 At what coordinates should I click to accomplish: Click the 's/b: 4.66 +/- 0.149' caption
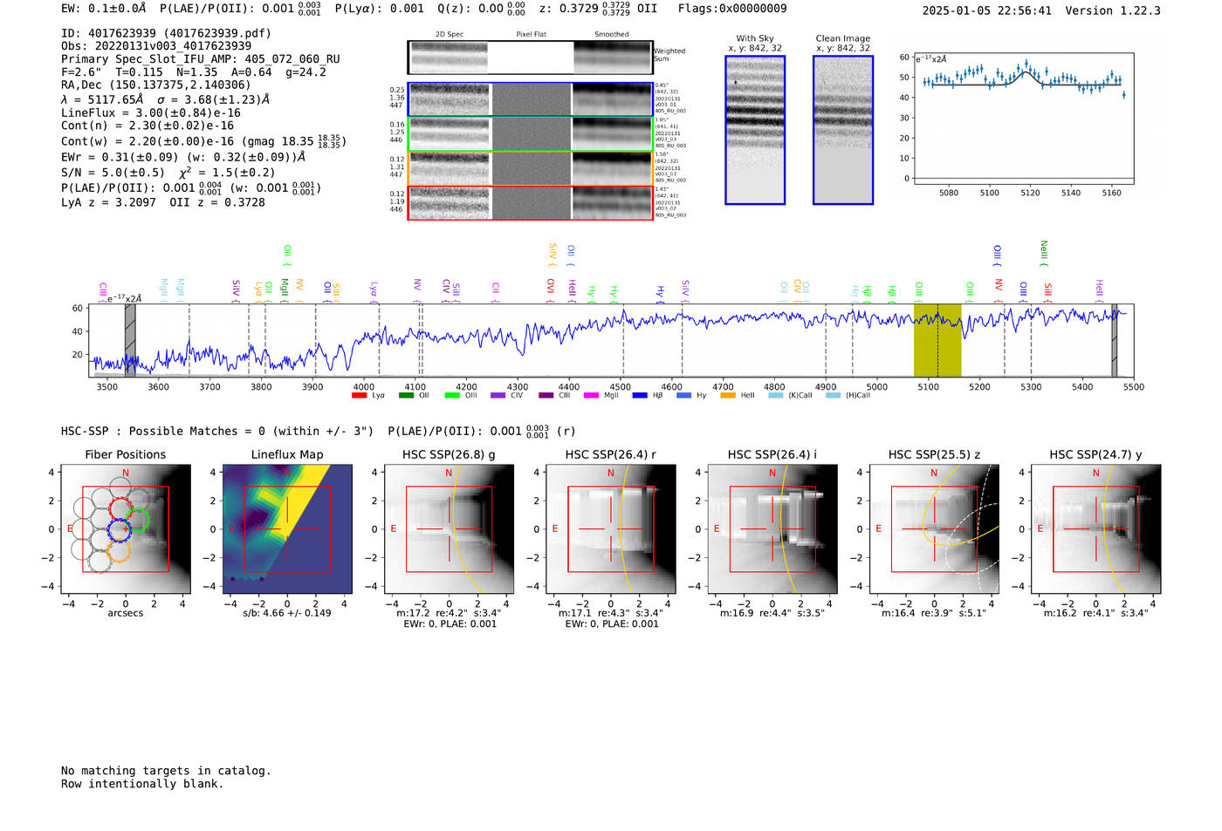point(287,613)
